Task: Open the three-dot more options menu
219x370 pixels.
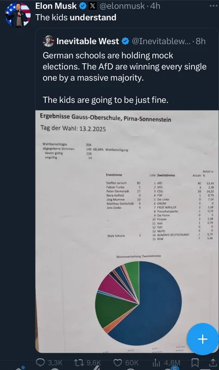Action: pyautogui.click(x=214, y=5)
